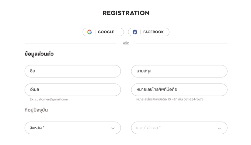Screen dimensions: 251x145
Task: Click the 081-234-5678 phone format hint
Action: coord(193,99)
